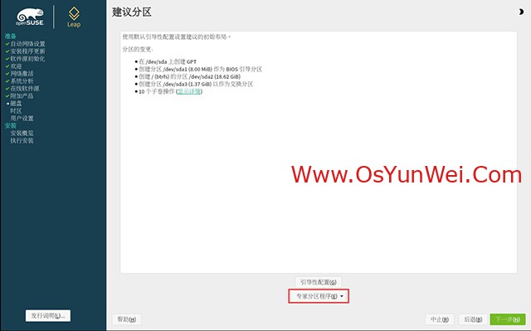Viewport: 531px width, 331px height.
Task: Click the 10 个子卷操作 text
Action: pos(157,91)
